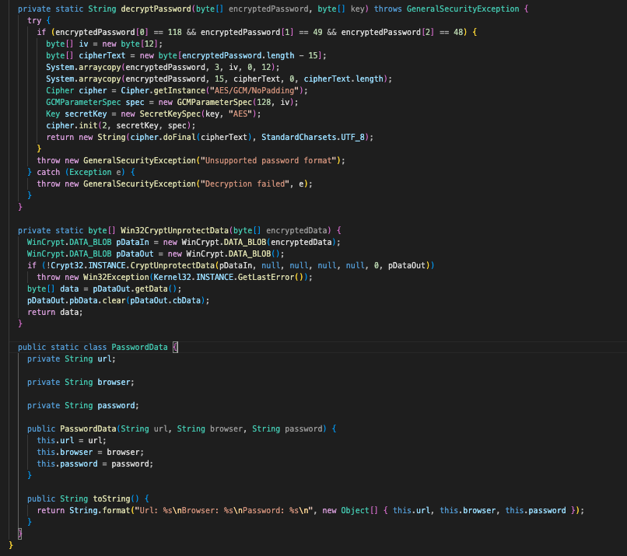Click StandardCharsets.UTF_8 in the return statement
Viewport: 627px width, 556px height.
pyautogui.click(x=317, y=137)
